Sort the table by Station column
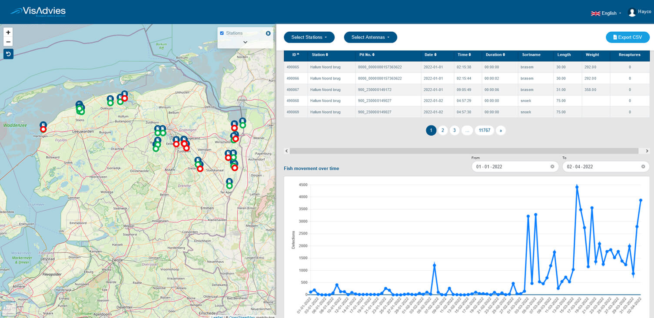This screenshot has height=318, width=654. point(320,55)
